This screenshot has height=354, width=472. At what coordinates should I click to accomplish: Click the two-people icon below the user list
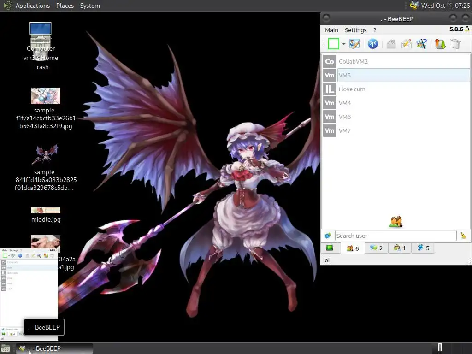pyautogui.click(x=396, y=222)
